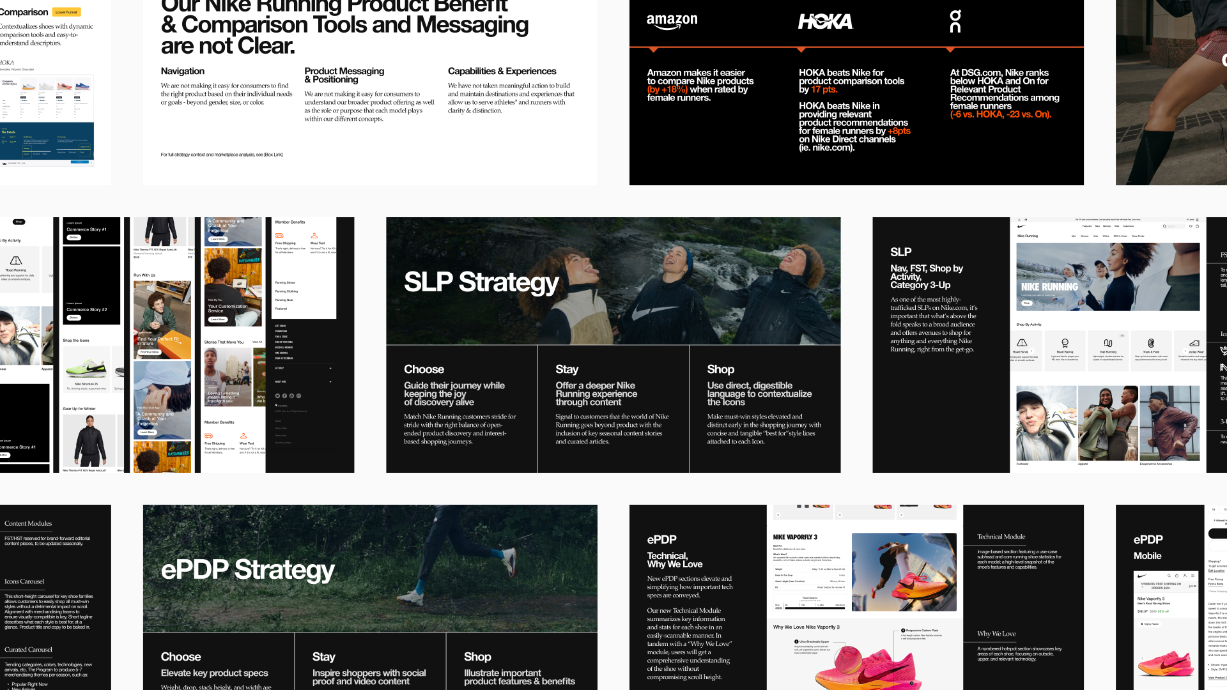Click the search field in SLP desktop mockup
The width and height of the screenshot is (1227, 690).
[x=1173, y=226]
